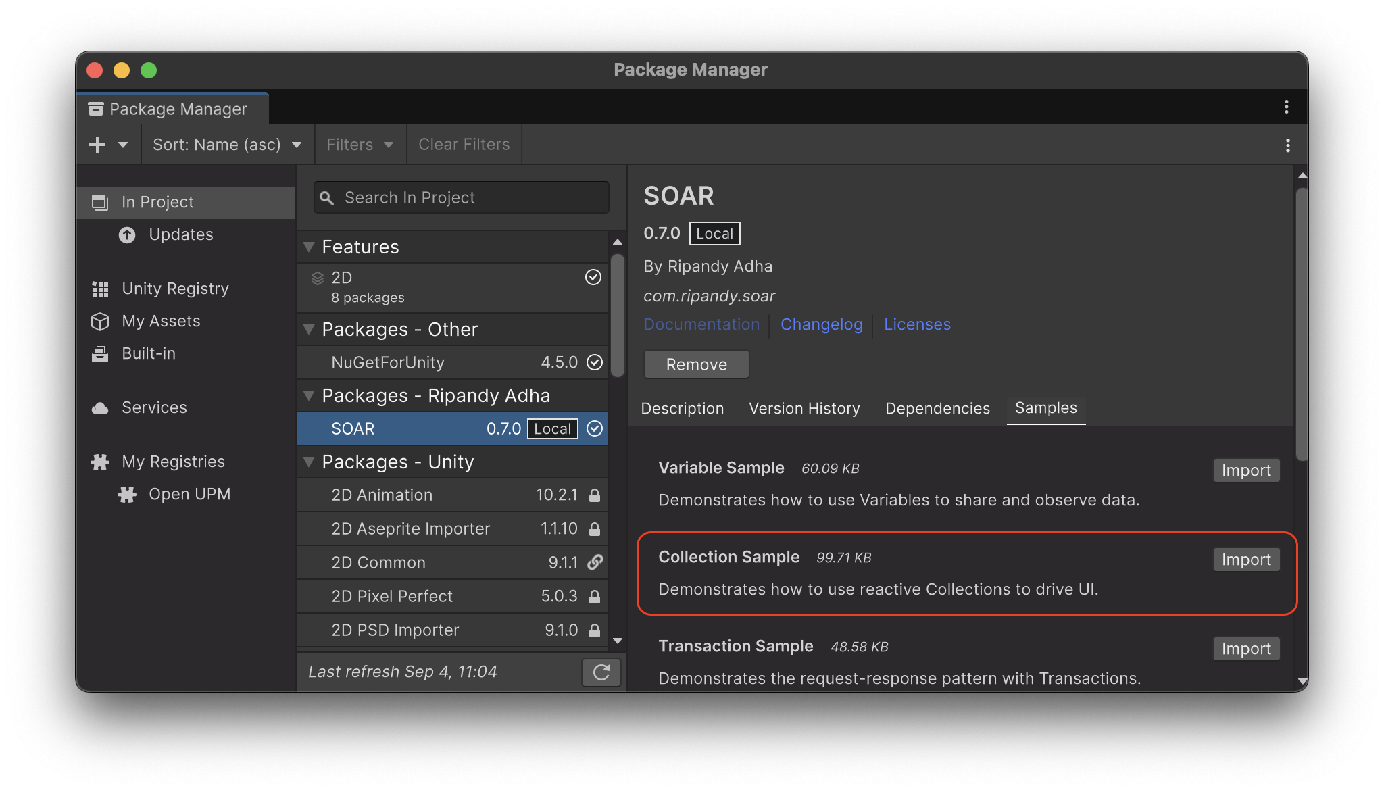Click the link icon next to 2D Common
1384x792 pixels.
coord(594,562)
